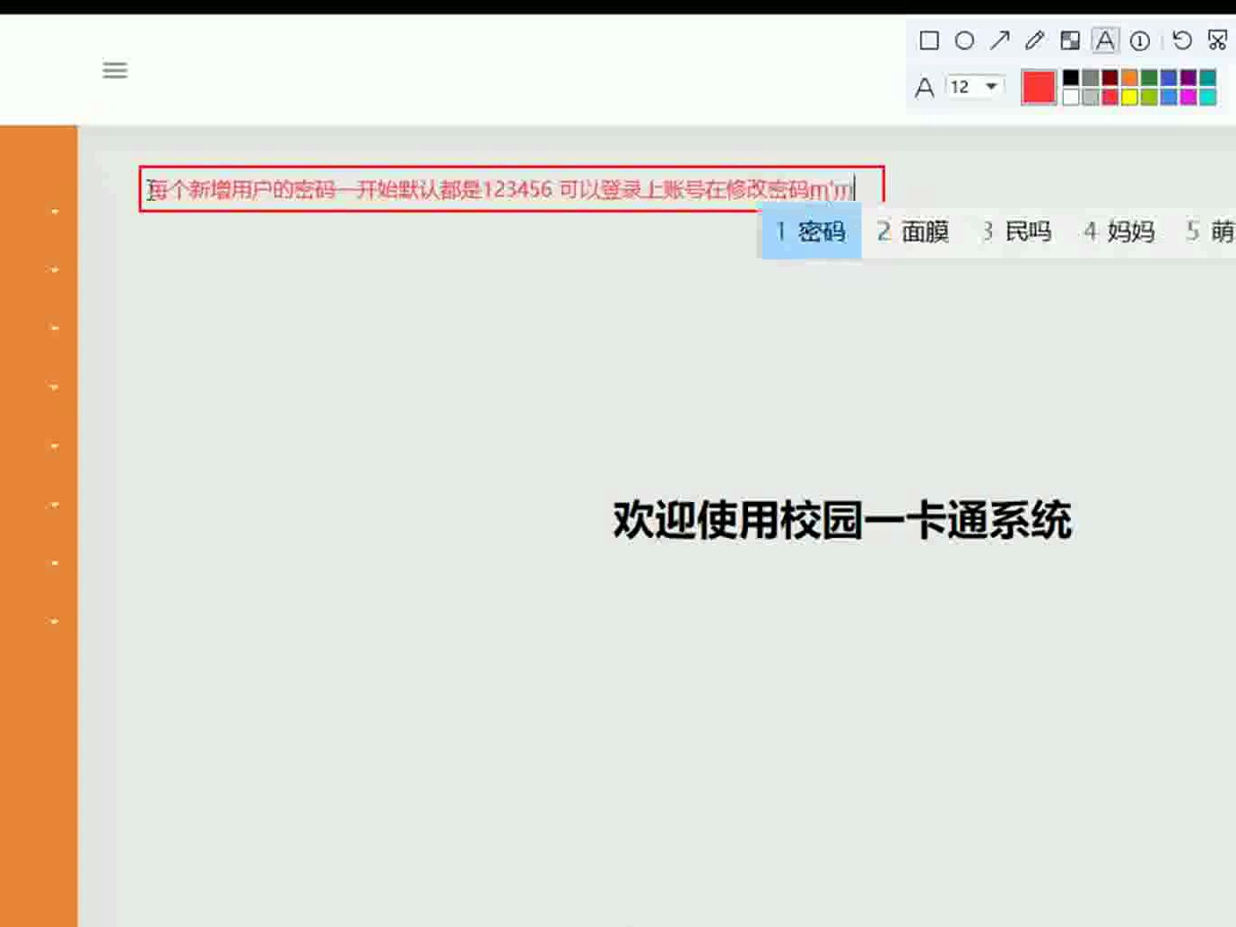The height and width of the screenshot is (927, 1236).
Task: Select the rectangle annotation tool
Action: [x=929, y=40]
